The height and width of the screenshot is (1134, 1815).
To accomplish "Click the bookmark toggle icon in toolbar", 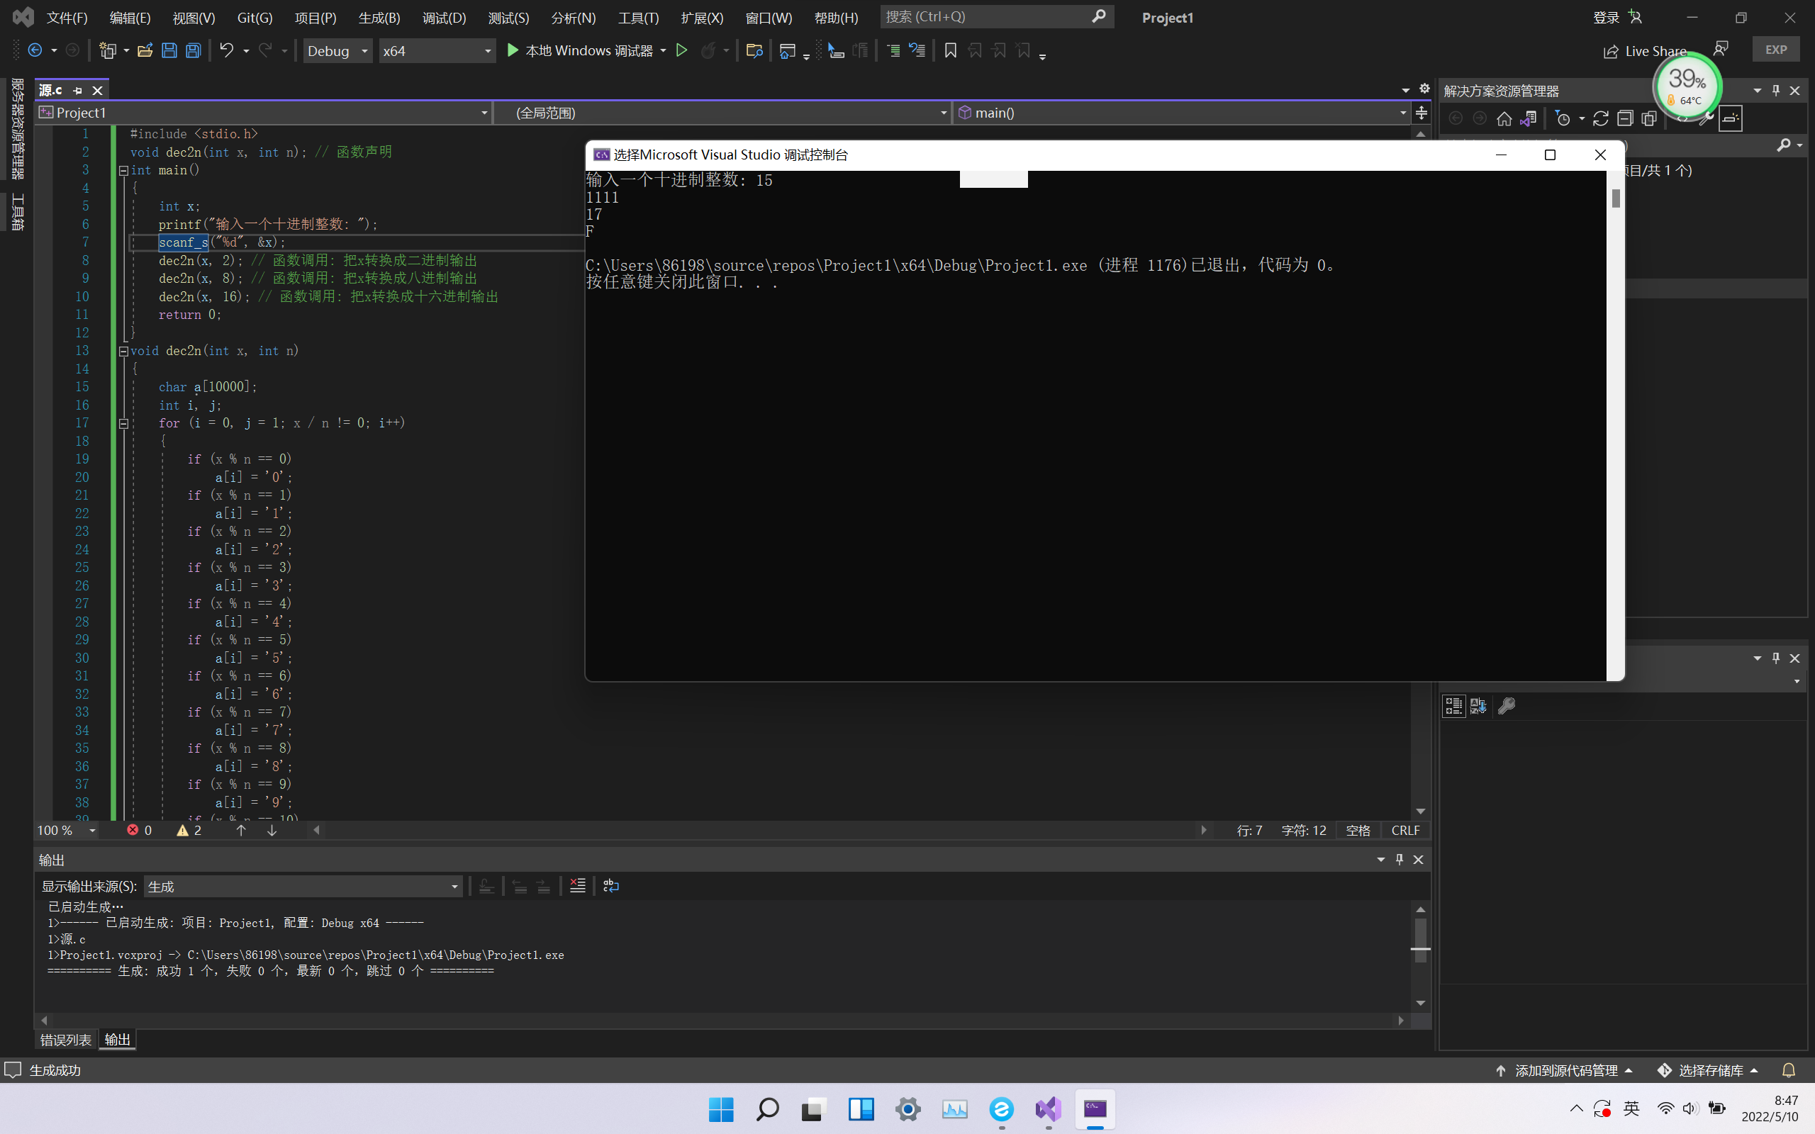I will pyautogui.click(x=950, y=50).
